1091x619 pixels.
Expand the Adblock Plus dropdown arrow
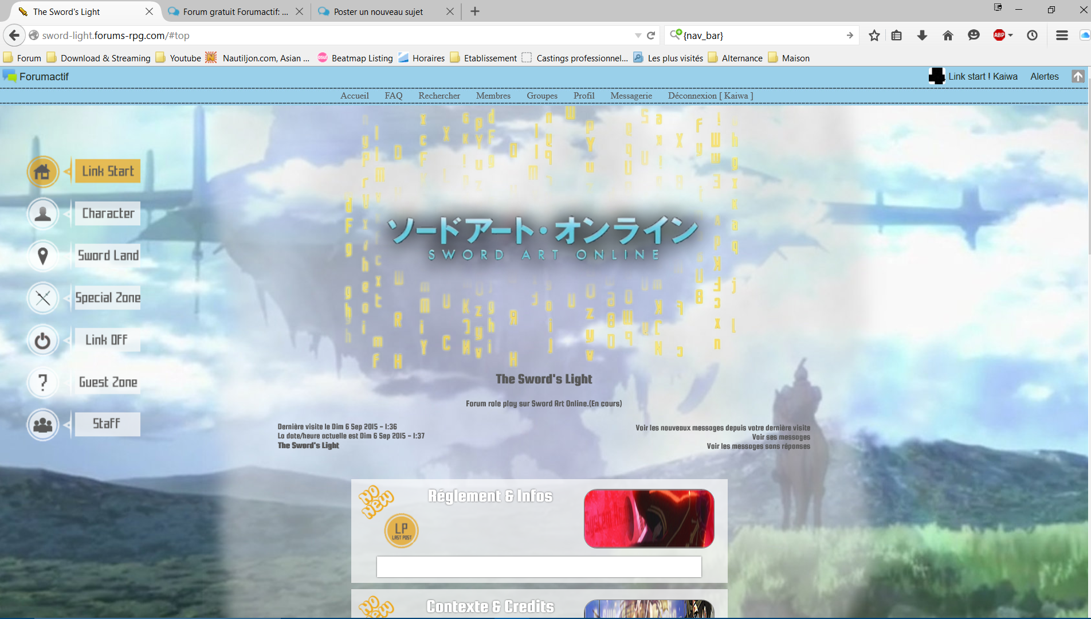1011,36
